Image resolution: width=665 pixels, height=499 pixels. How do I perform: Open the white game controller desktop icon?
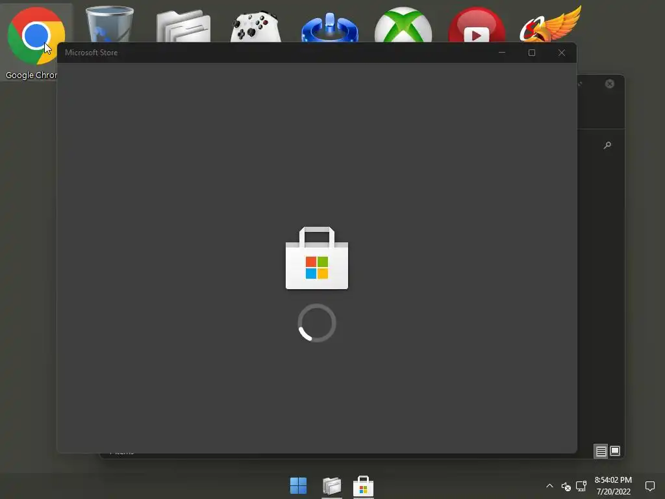click(256, 27)
